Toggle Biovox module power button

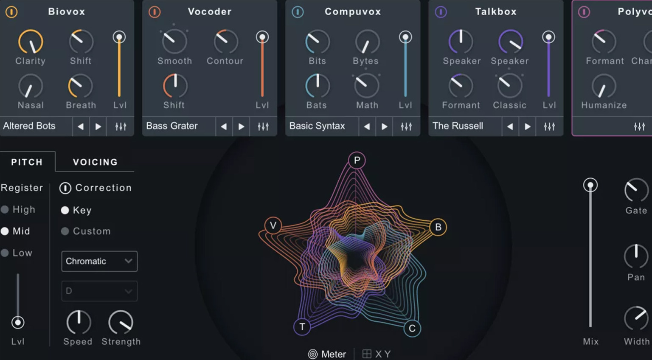[x=11, y=12]
